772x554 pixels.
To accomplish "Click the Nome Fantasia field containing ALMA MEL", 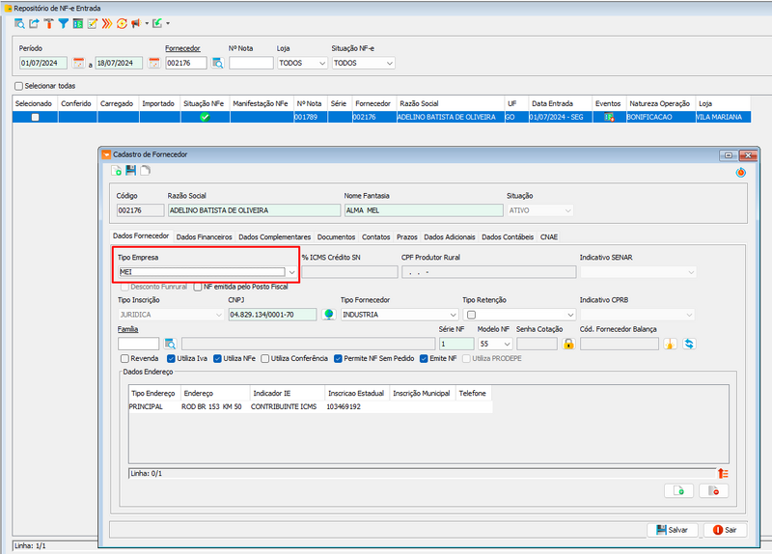I will point(424,210).
